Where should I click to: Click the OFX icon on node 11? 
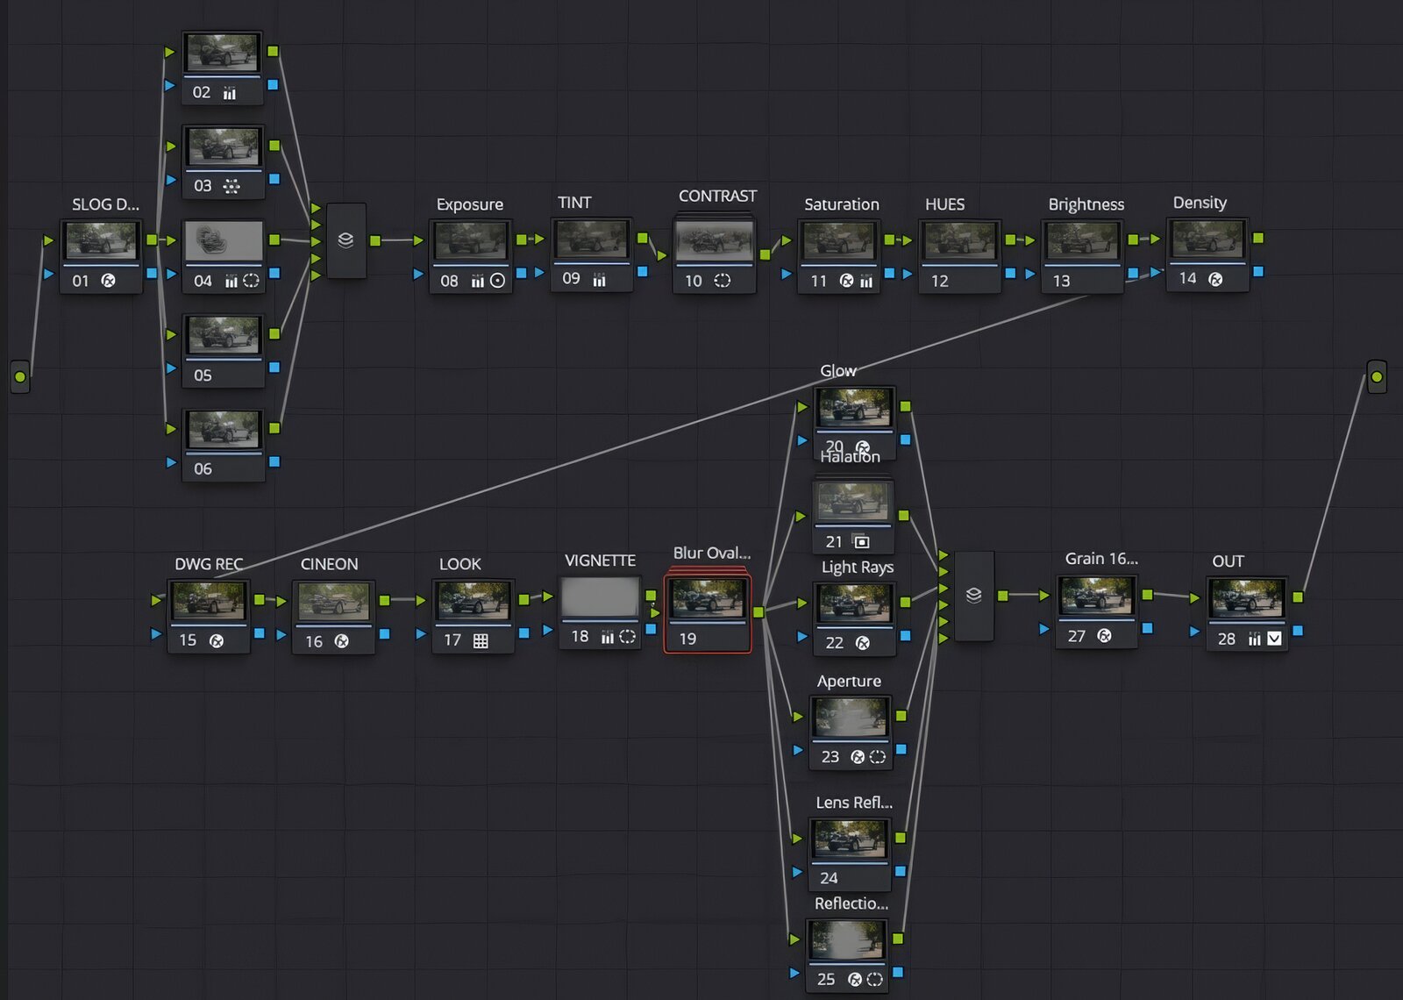pyautogui.click(x=846, y=281)
